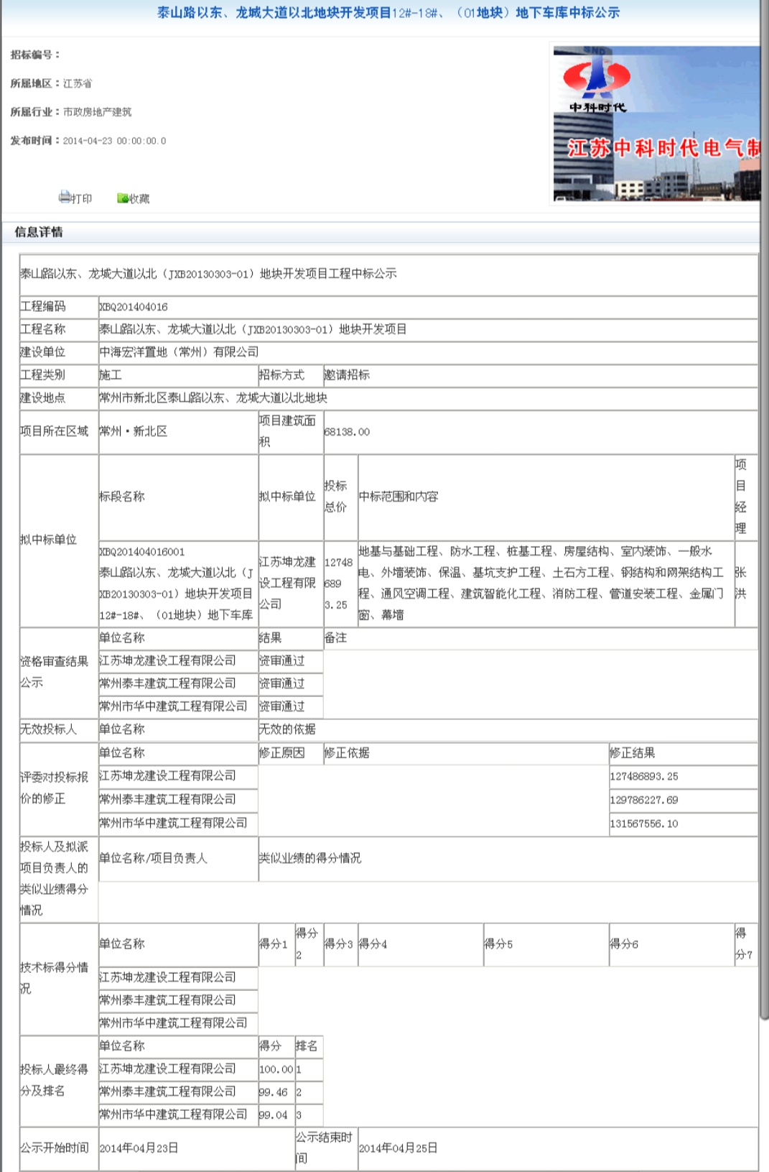Select the scope text starting 地基与基础工程
Image resolution: width=769 pixels, height=1172 pixels.
(541, 583)
